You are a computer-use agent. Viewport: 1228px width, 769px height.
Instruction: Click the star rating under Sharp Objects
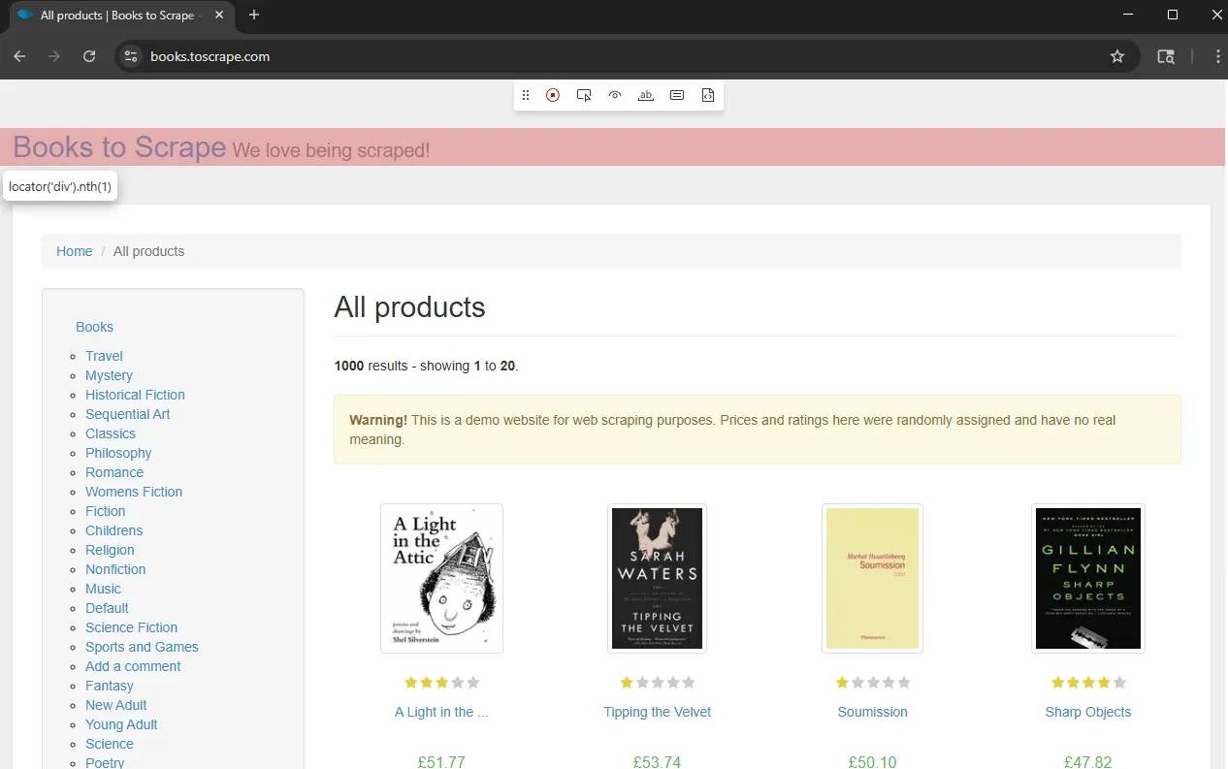[x=1088, y=683]
